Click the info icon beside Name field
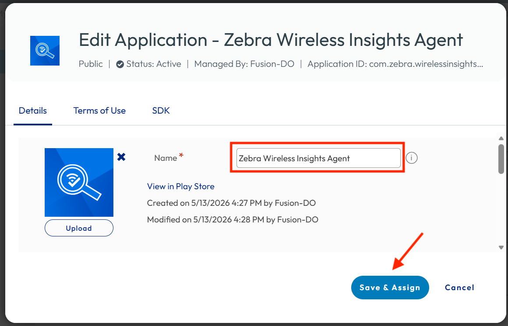The height and width of the screenshot is (326, 508). coord(412,158)
